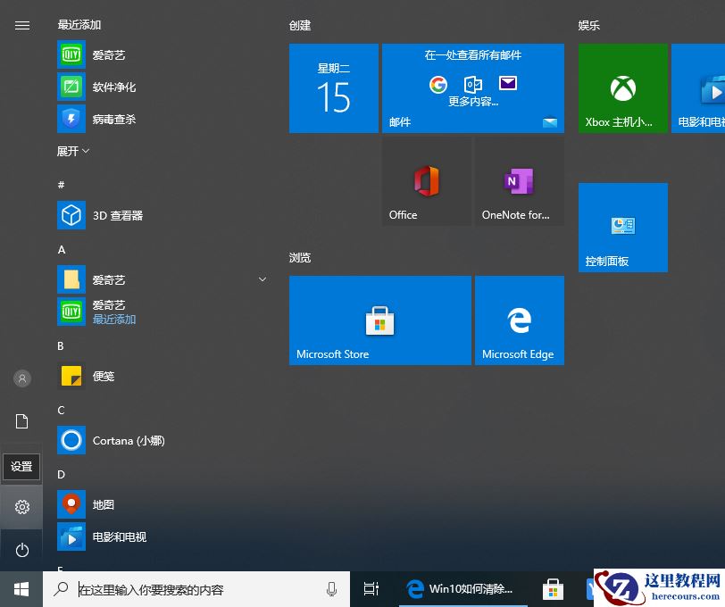Click the microphone icon in the search box
Viewport: 725px width, 607px height.
click(x=330, y=589)
